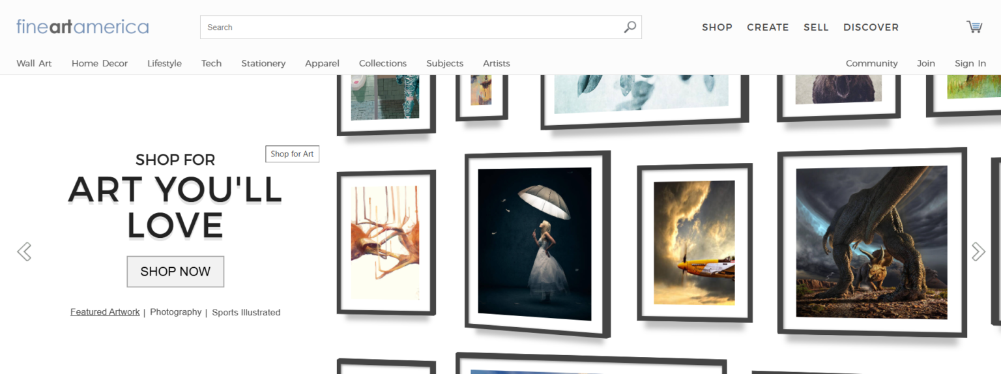Open Artists in navigation bar

pyautogui.click(x=497, y=63)
